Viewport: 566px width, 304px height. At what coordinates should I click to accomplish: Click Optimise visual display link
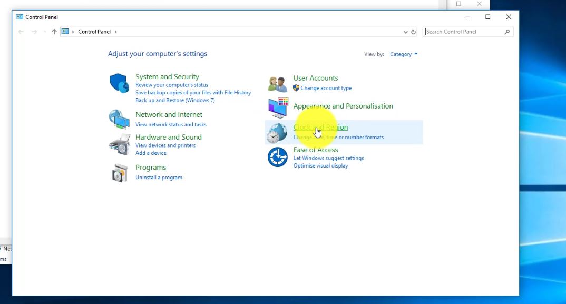pos(320,166)
